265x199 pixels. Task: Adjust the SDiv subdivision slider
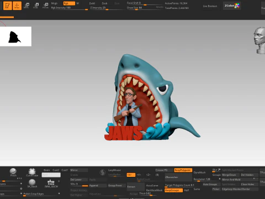coord(79,184)
